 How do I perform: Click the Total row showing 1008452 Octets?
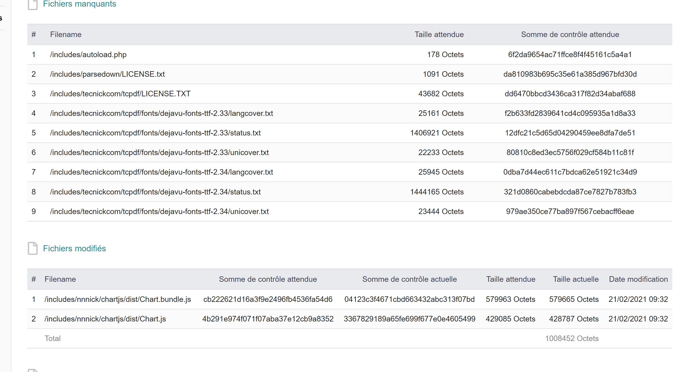point(265,338)
